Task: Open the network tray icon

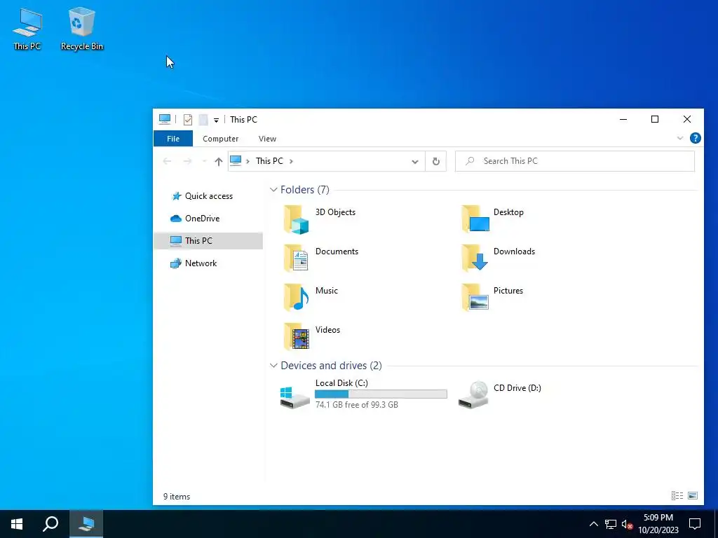Action: pyautogui.click(x=611, y=524)
